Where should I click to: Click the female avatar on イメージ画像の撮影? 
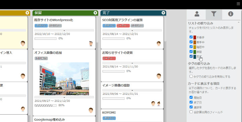(x=159, y=104)
